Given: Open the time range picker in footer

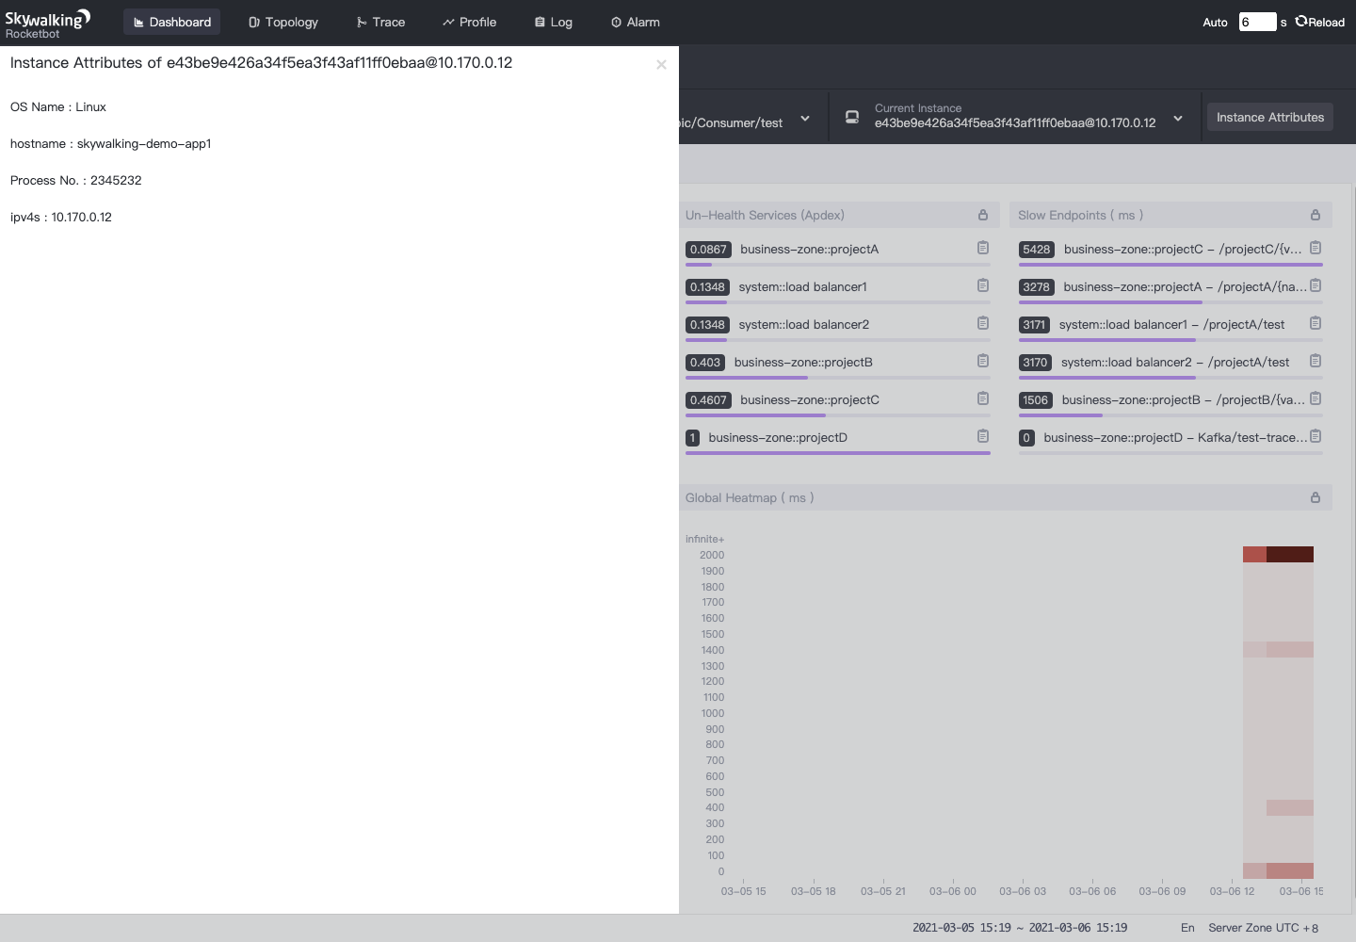Looking at the screenshot, I should coord(1020,928).
